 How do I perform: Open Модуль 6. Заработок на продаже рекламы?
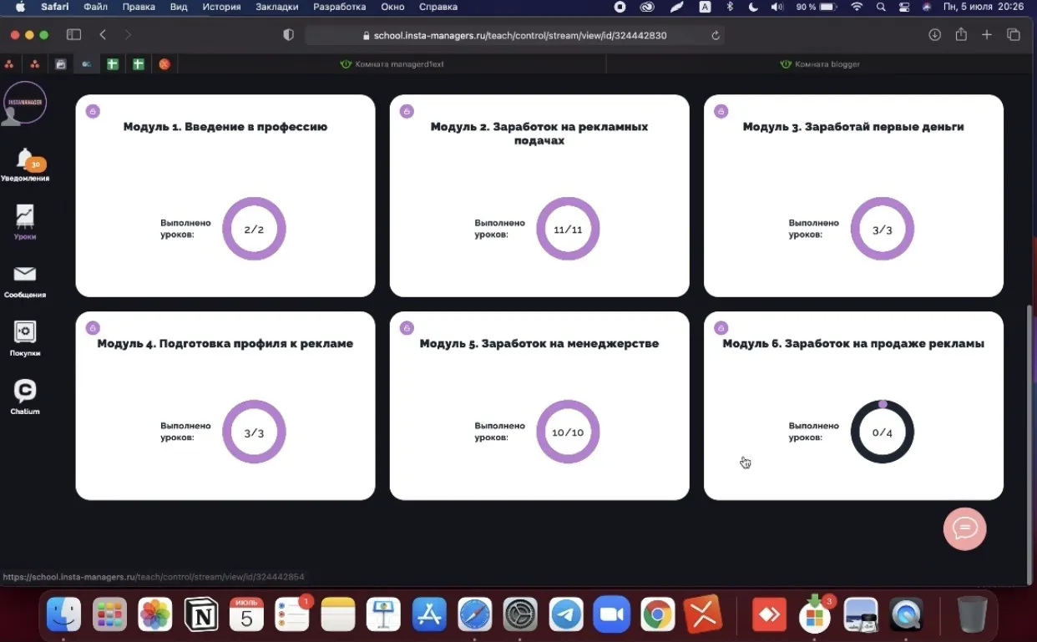(852, 344)
